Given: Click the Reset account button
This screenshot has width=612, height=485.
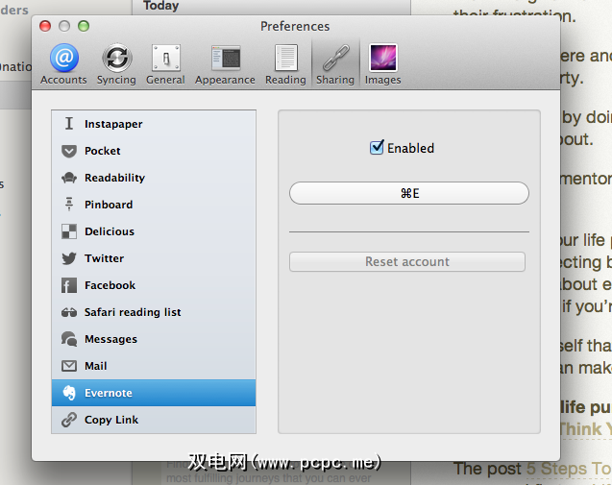Looking at the screenshot, I should point(407,262).
